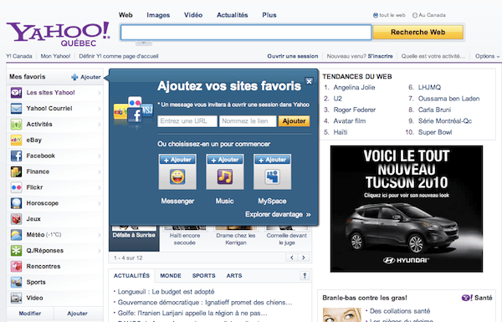Click the Jeux dice icon

[17, 219]
